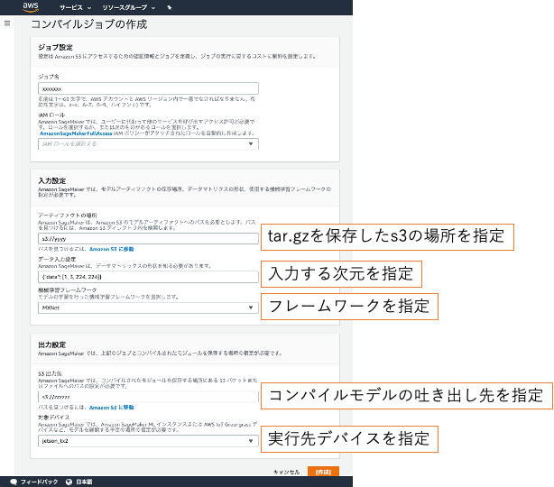Follow Amazon S3 link under S3 output

point(111,408)
